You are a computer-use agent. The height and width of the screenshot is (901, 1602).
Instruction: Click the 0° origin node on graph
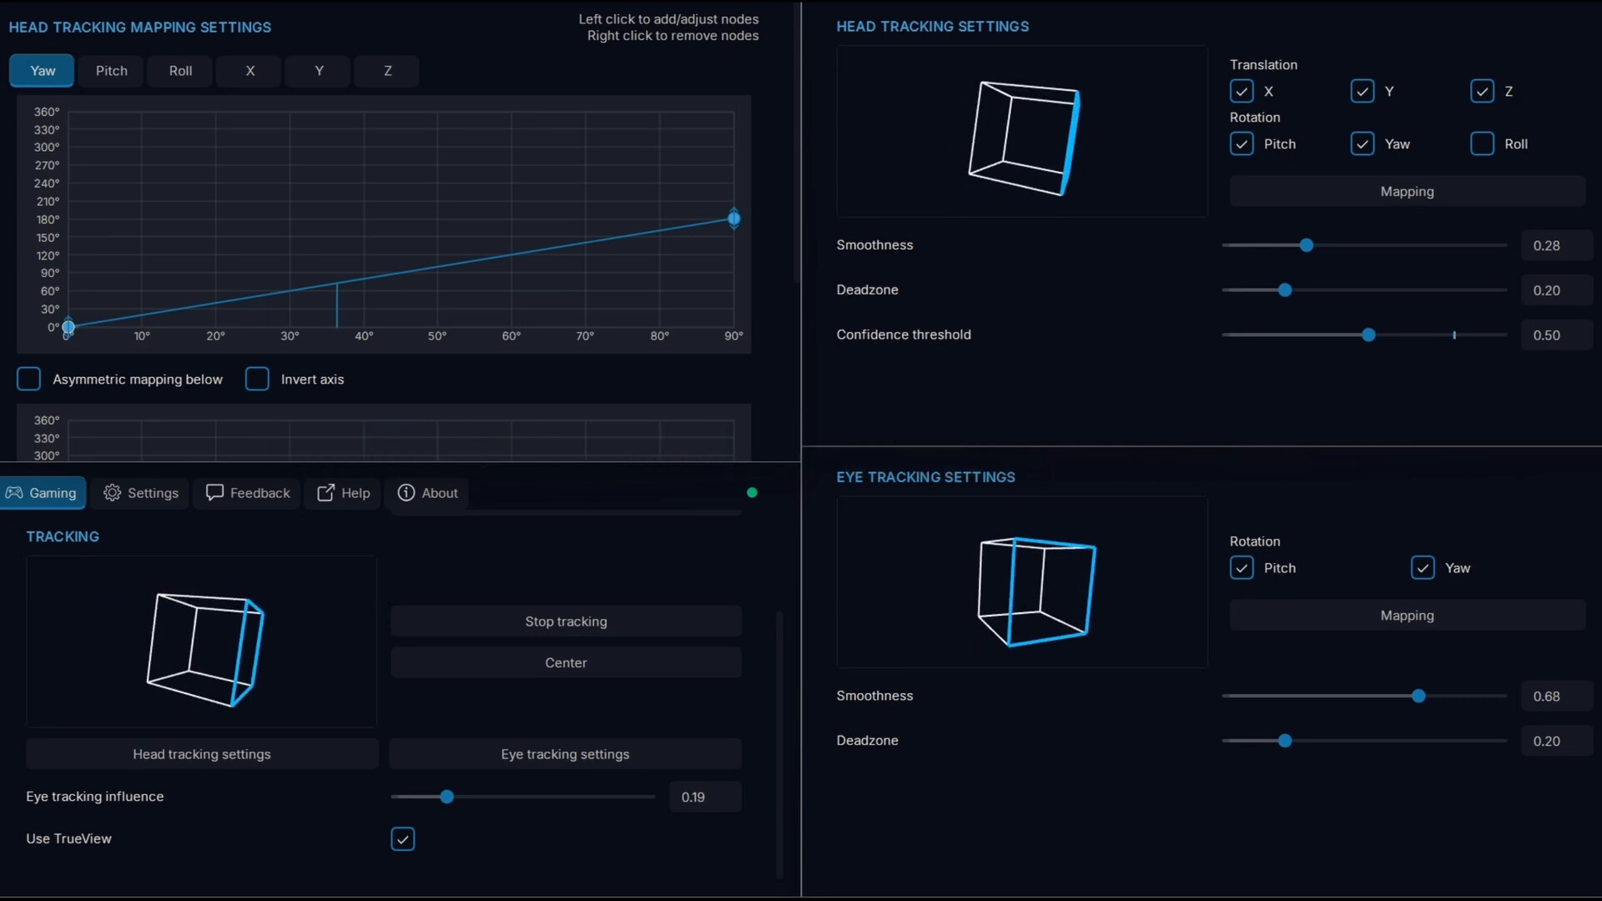tap(68, 327)
